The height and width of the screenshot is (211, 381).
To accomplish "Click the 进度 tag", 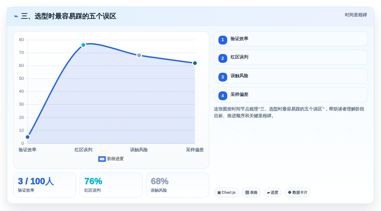I will (x=272, y=193).
